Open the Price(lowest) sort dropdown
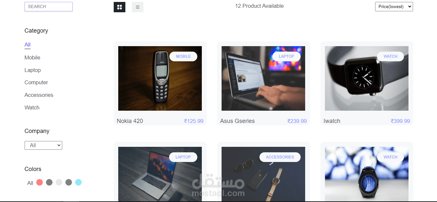This screenshot has width=437, height=202. point(394,6)
